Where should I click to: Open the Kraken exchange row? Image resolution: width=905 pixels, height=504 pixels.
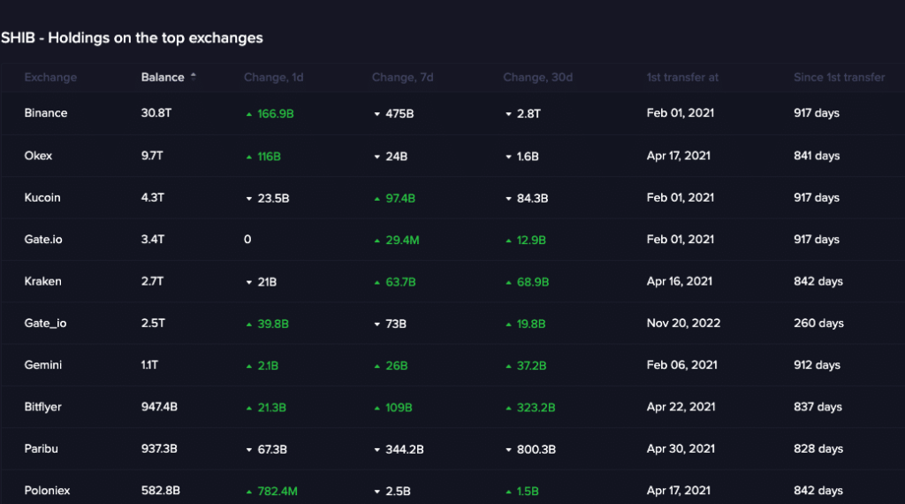pos(42,281)
